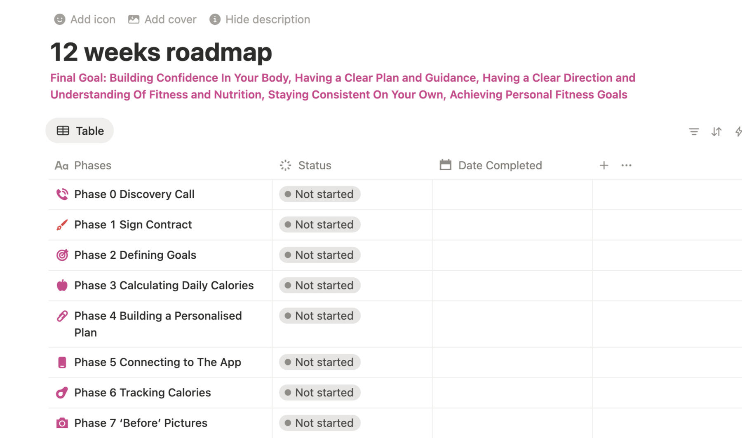Open Phase 6 Tracking Calories page
742x438 pixels.
[142, 393]
